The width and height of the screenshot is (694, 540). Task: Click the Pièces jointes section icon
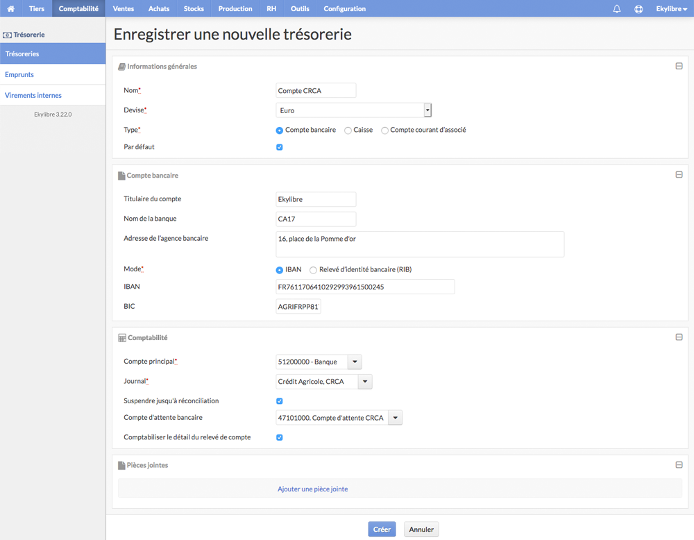121,466
